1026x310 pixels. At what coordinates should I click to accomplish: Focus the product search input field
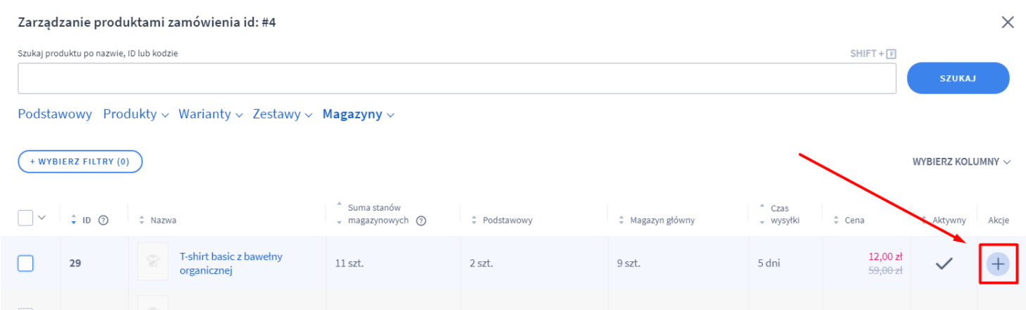[x=457, y=78]
